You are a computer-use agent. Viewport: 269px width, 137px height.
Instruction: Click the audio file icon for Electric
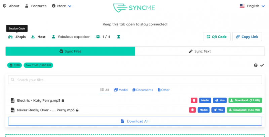(12, 100)
